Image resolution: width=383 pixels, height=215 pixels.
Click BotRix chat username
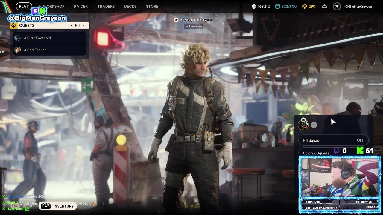(13, 203)
